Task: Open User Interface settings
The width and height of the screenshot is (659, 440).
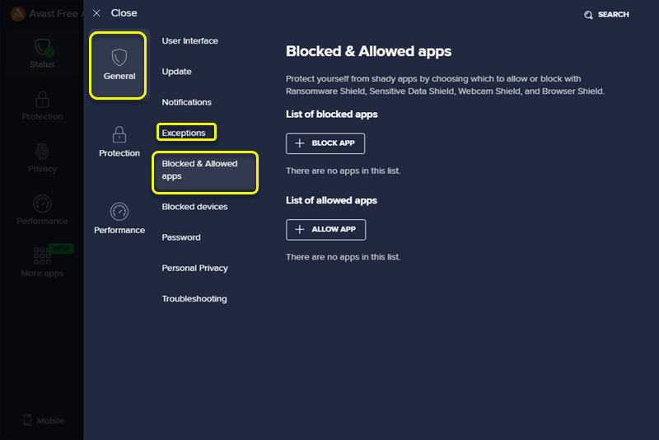Action: [x=189, y=41]
